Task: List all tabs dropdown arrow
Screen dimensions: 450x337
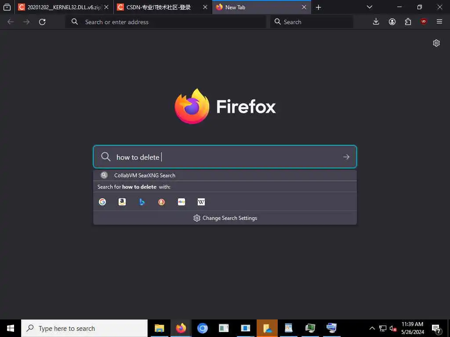Action: 369,7
